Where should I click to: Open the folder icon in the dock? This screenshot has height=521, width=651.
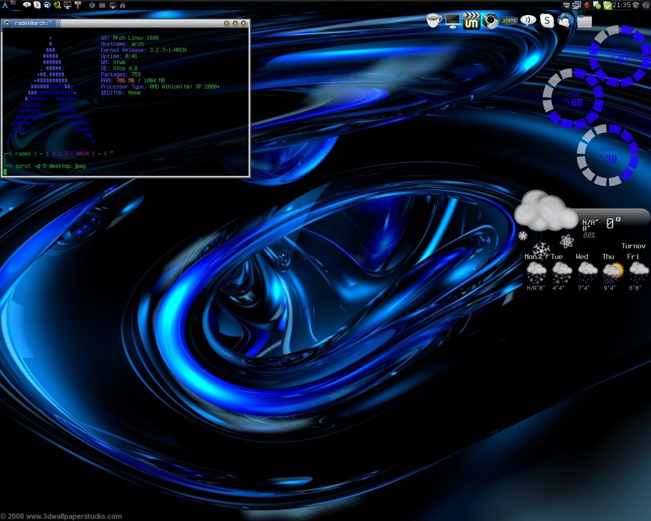584,21
